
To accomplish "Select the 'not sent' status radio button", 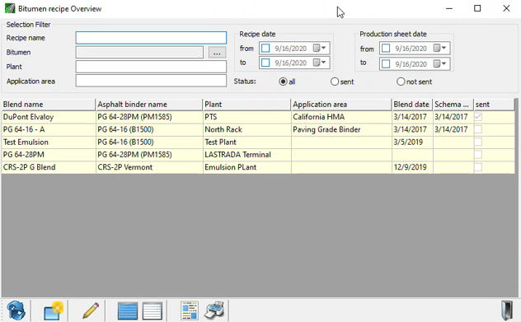I will pos(401,82).
